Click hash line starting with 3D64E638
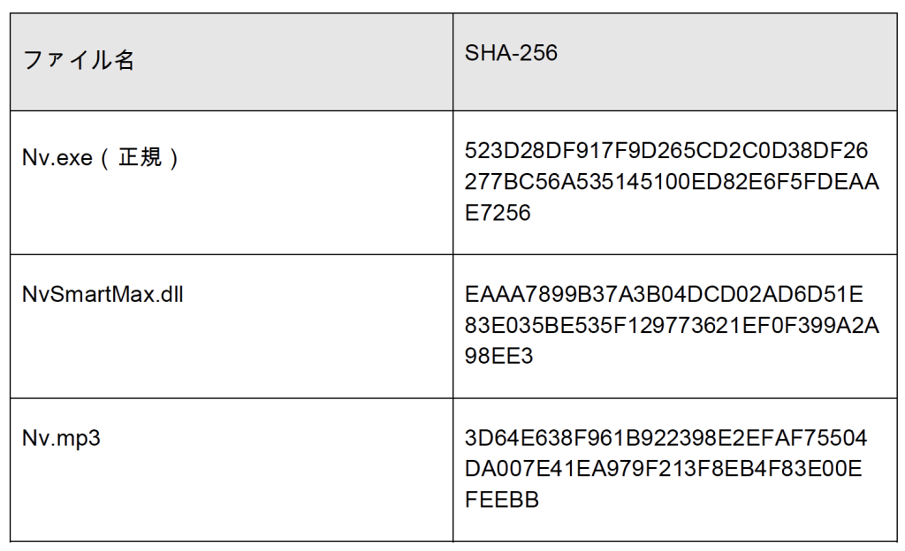The height and width of the screenshot is (551, 905). point(665,438)
